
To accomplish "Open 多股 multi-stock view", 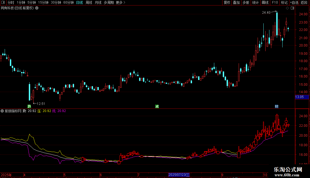I will (x=246, y=2).
